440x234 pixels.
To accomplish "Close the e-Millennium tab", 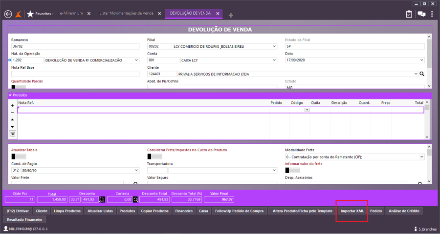I will coord(88,14).
